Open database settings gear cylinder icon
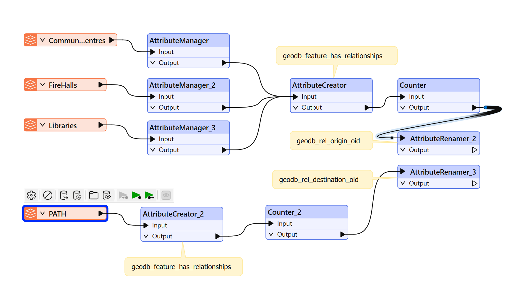The image size is (512, 296). pyautogui.click(x=77, y=195)
